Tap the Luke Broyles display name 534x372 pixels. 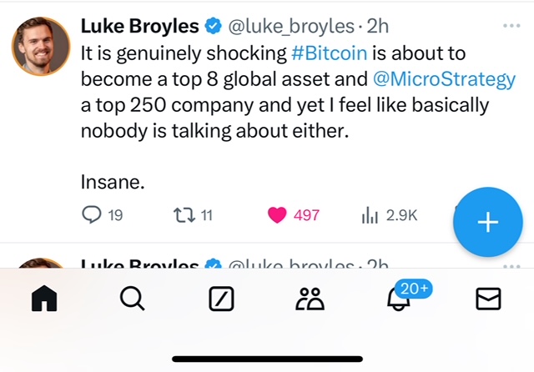coord(139,27)
